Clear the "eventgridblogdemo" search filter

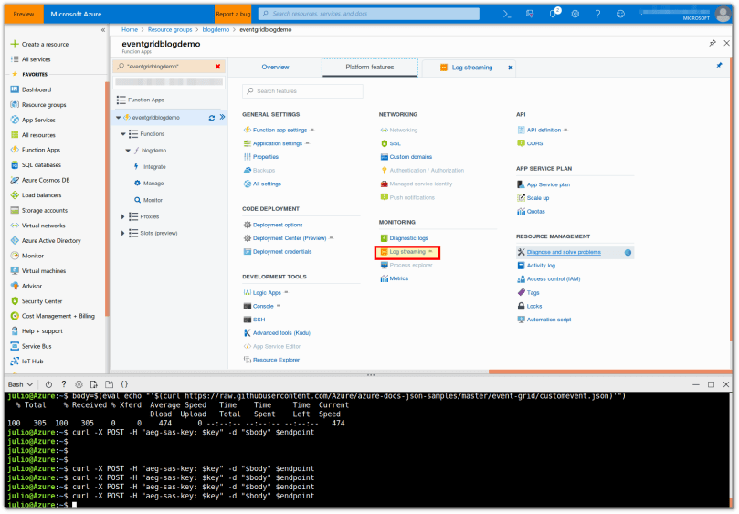pyautogui.click(x=217, y=67)
